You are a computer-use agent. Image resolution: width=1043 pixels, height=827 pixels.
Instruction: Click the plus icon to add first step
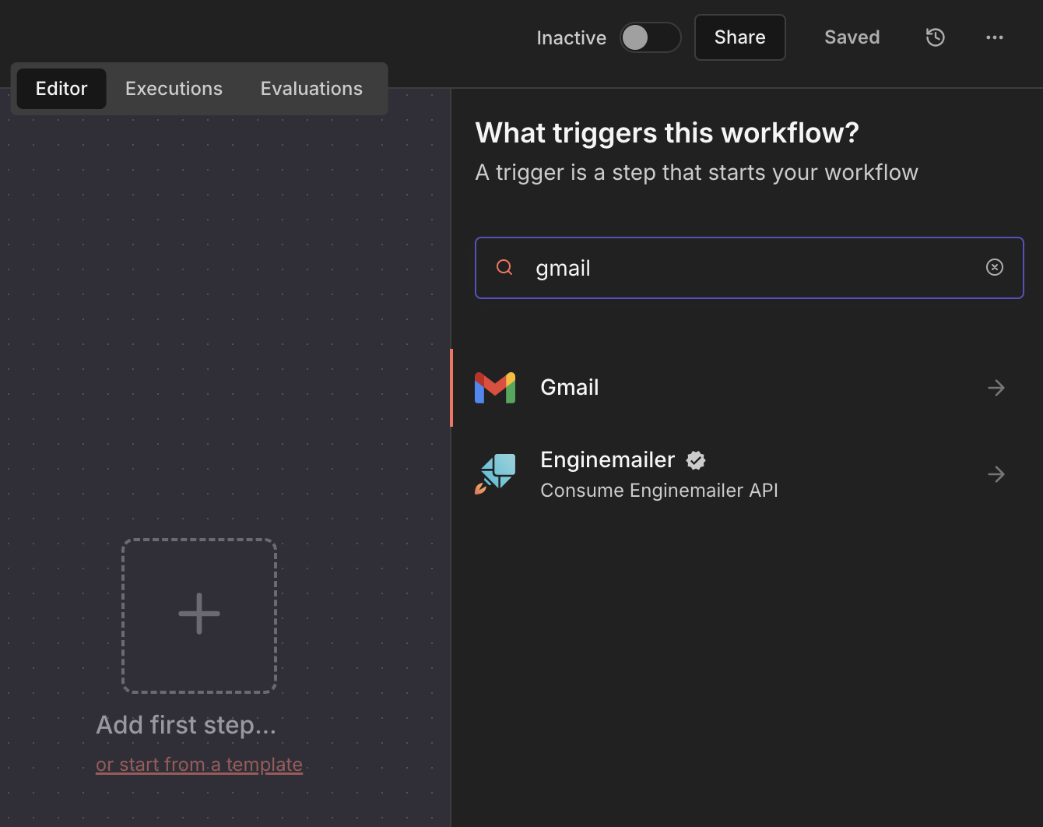tap(199, 614)
